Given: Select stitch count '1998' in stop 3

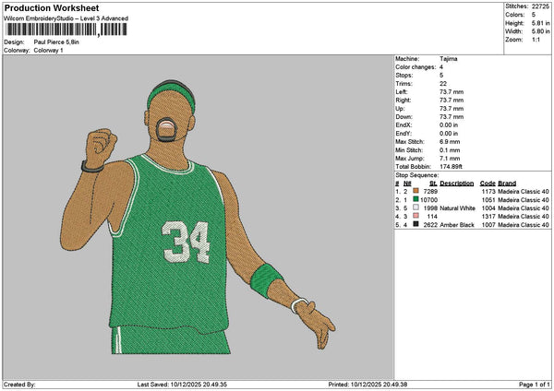Looking at the screenshot, I should coord(430,208).
